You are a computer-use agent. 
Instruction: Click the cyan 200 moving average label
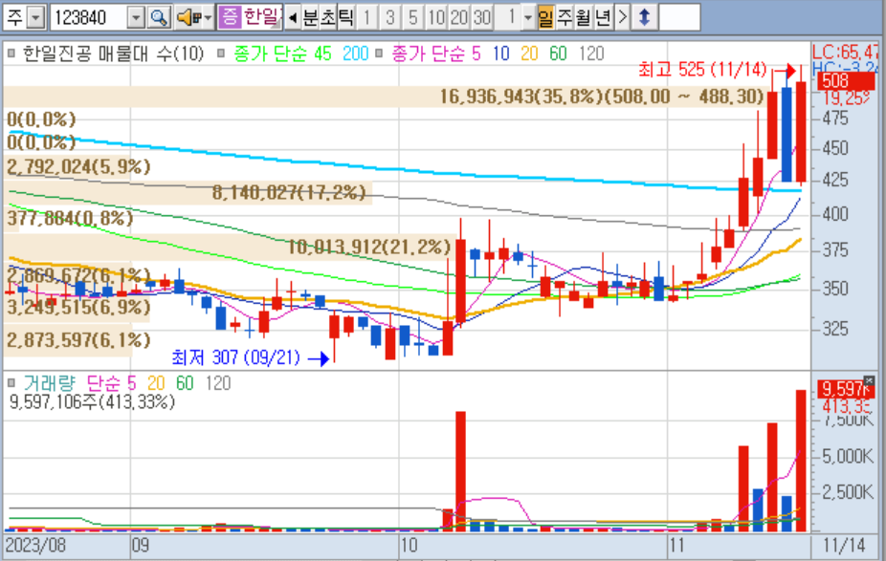(x=355, y=54)
